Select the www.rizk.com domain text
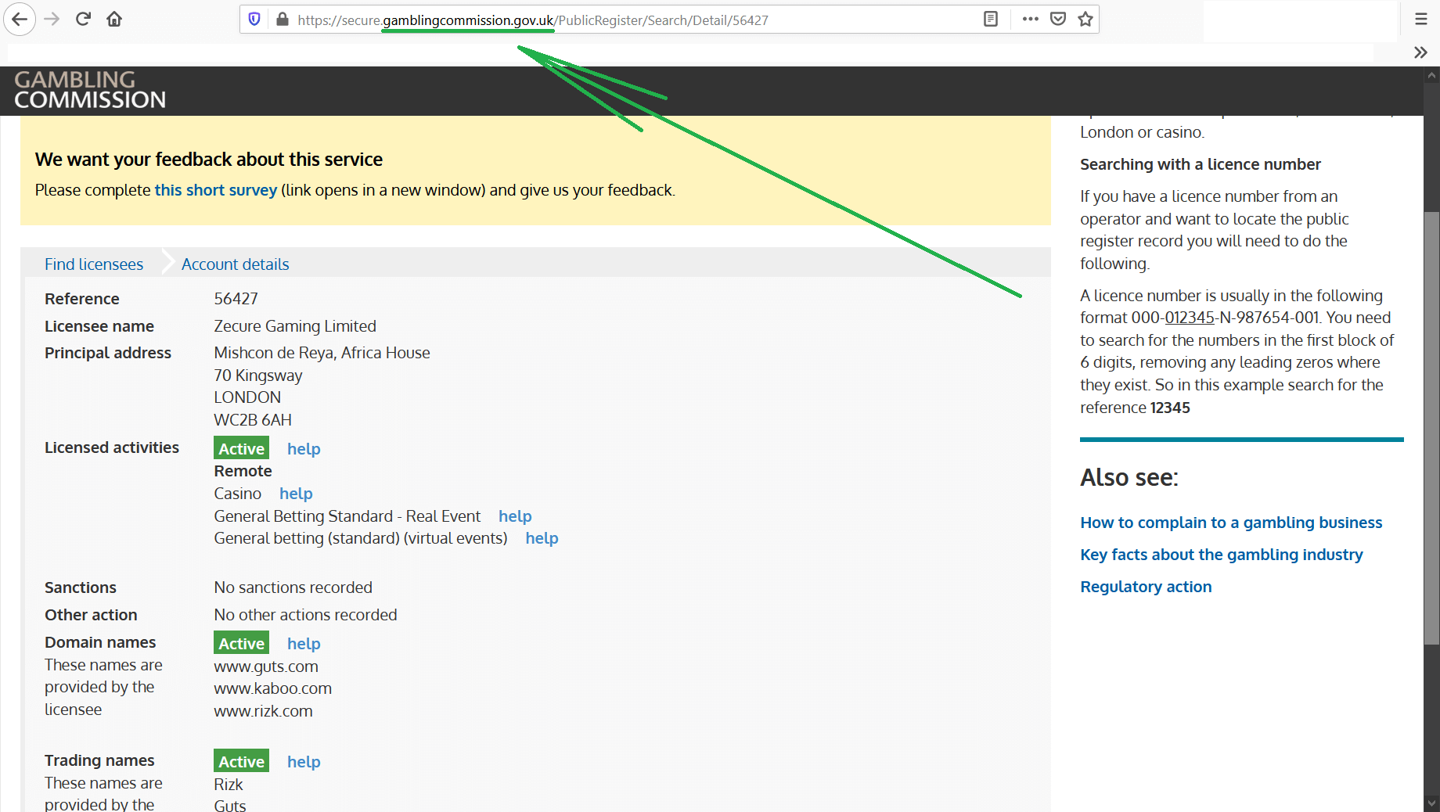 (x=263, y=711)
